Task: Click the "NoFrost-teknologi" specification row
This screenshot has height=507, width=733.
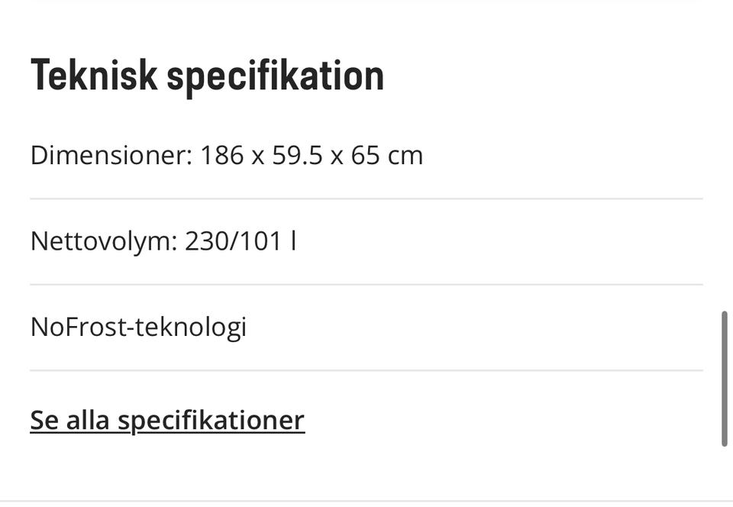Action: point(138,327)
